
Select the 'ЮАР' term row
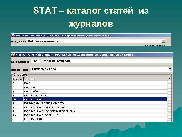[x=89, y=83]
